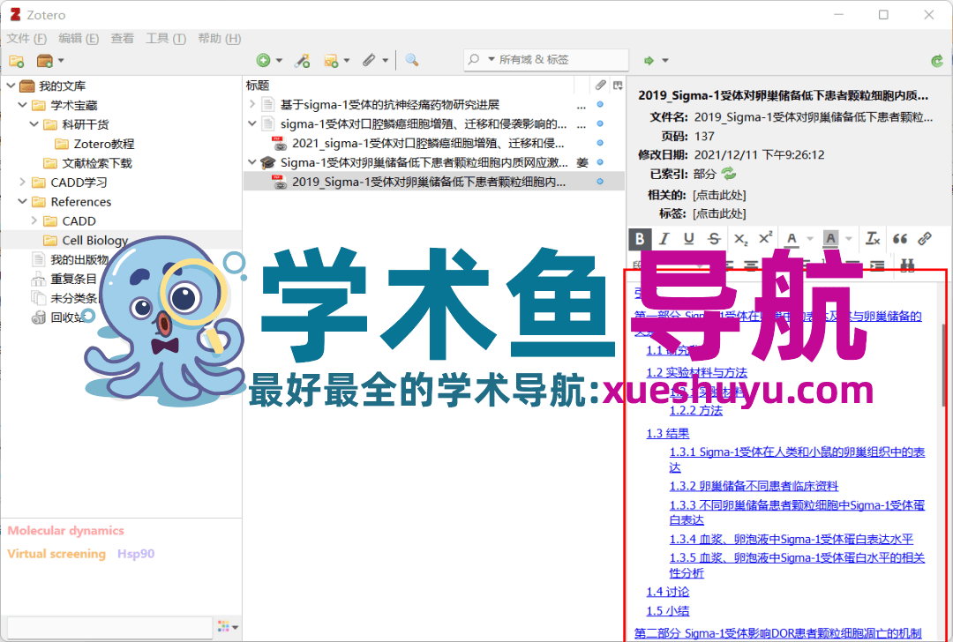Select the highlight color swatch

(829, 238)
